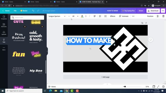
Task: Decrease the font size with minus
Action: pyautogui.click(x=69, y=16)
